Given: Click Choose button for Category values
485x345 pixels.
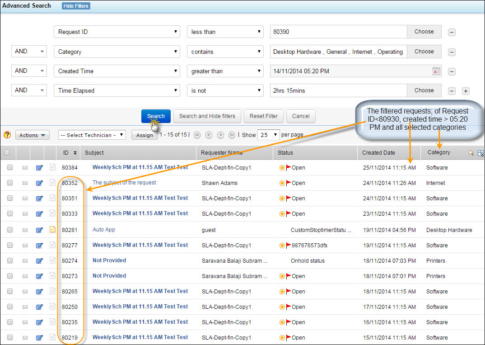Looking at the screenshot, I should [x=424, y=52].
